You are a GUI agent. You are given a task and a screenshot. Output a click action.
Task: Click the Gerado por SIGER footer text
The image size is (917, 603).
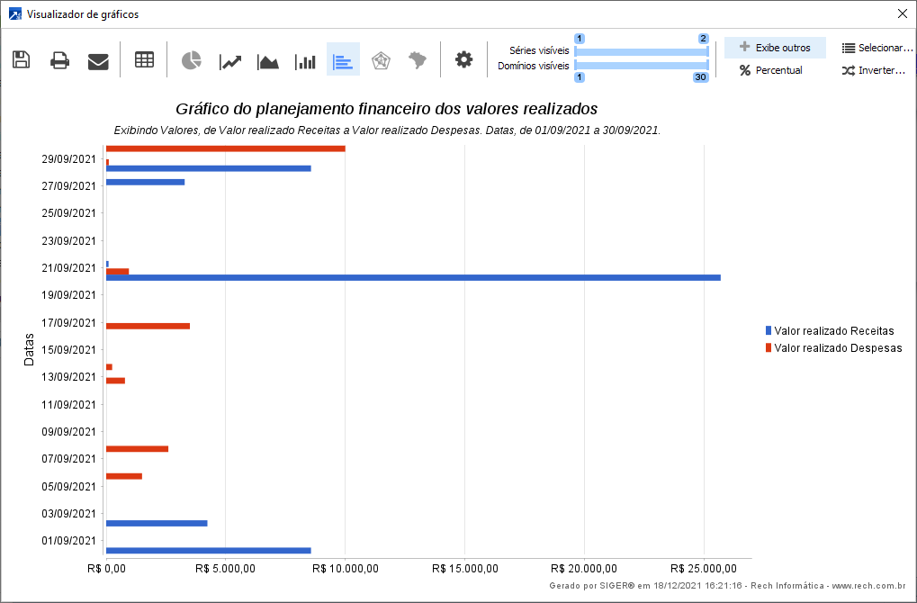click(x=727, y=586)
